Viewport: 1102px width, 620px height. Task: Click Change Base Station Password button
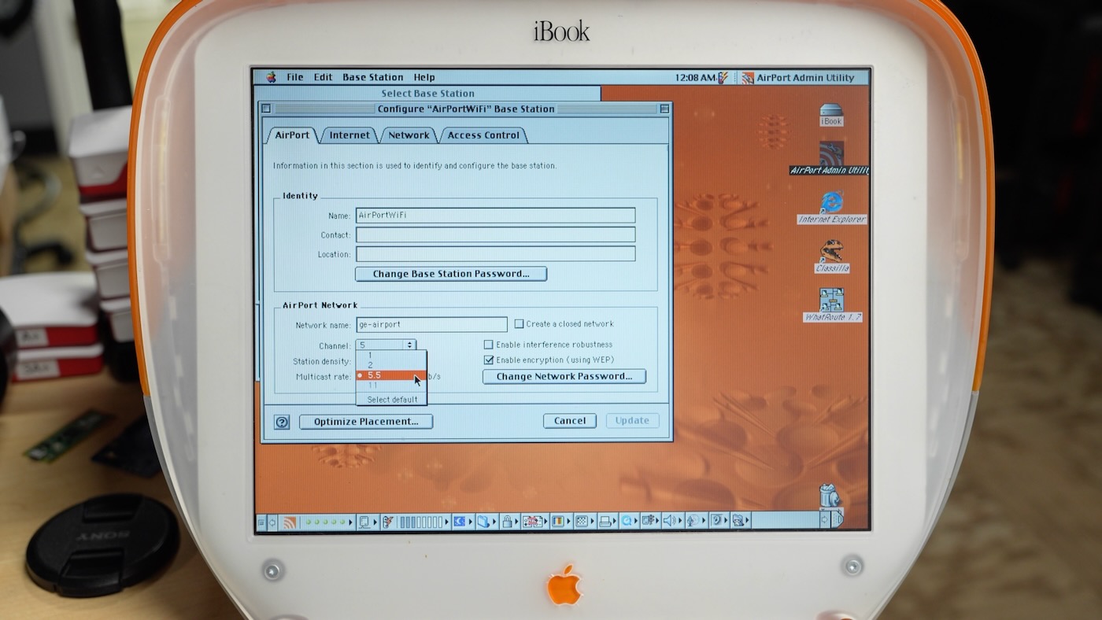[450, 274]
